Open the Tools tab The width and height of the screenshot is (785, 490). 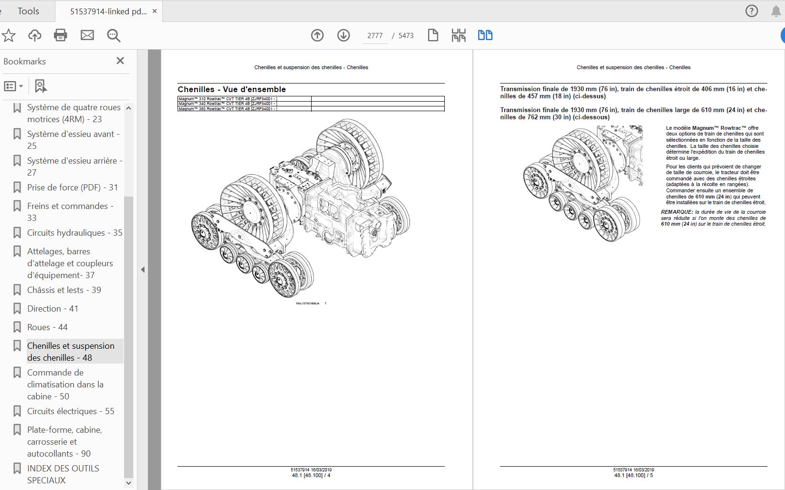coord(28,11)
